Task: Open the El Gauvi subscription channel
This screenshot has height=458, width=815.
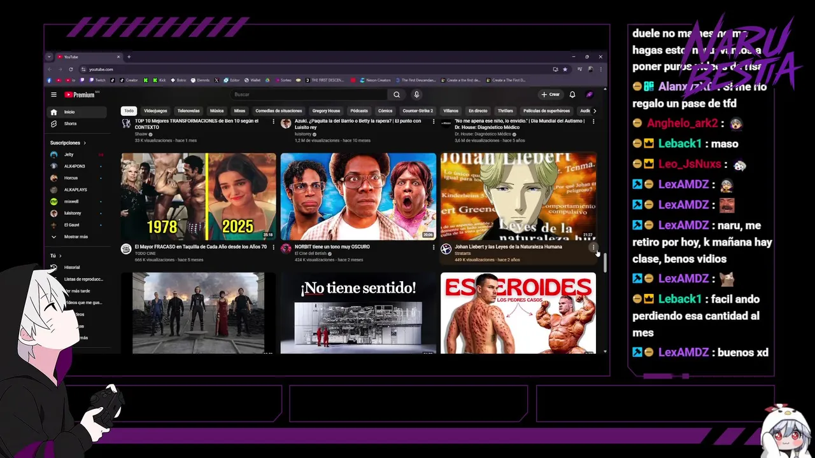Action: click(x=77, y=225)
